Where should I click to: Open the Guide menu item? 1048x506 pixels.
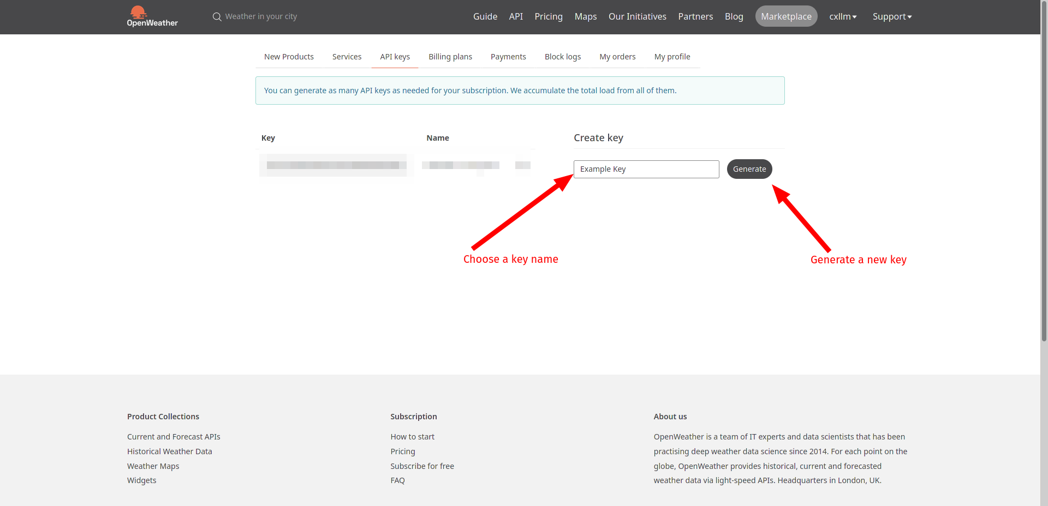tap(485, 17)
